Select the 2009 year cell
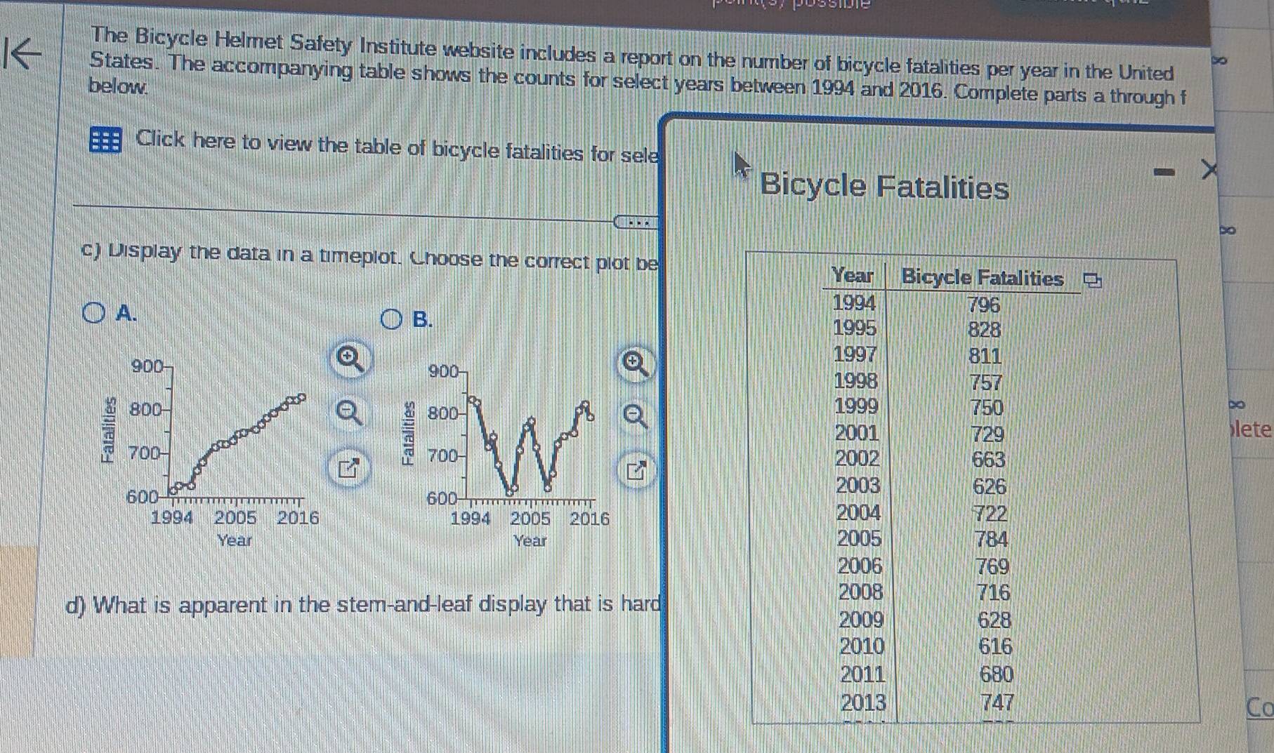 [x=862, y=620]
